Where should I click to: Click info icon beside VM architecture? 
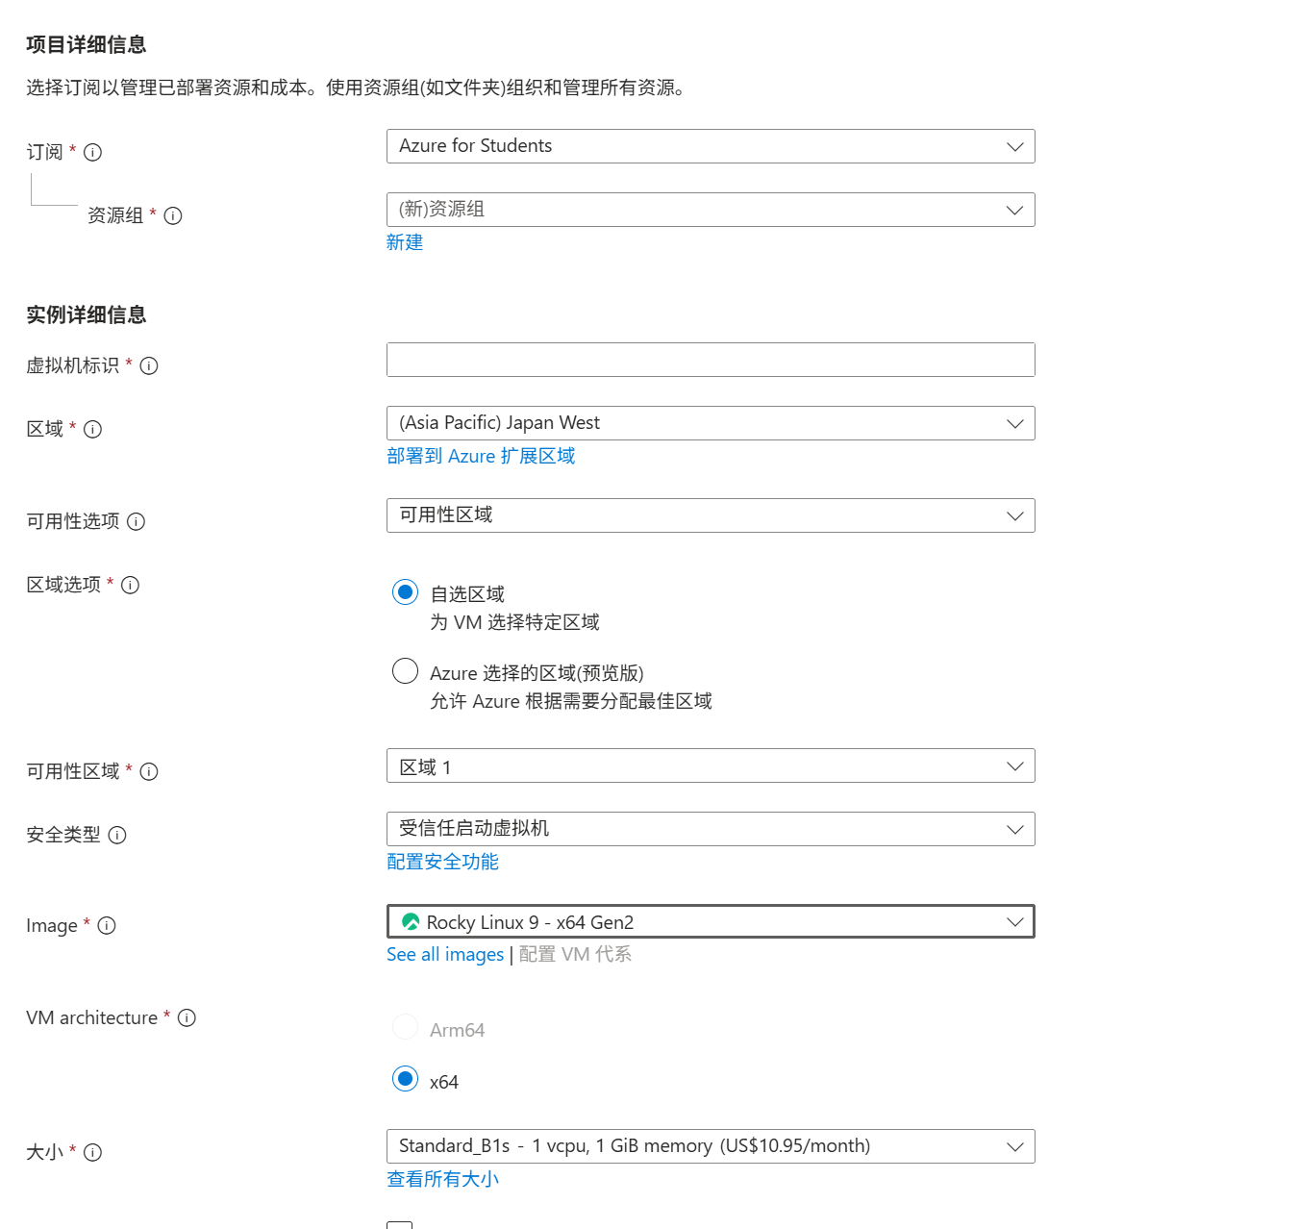[x=187, y=1017]
